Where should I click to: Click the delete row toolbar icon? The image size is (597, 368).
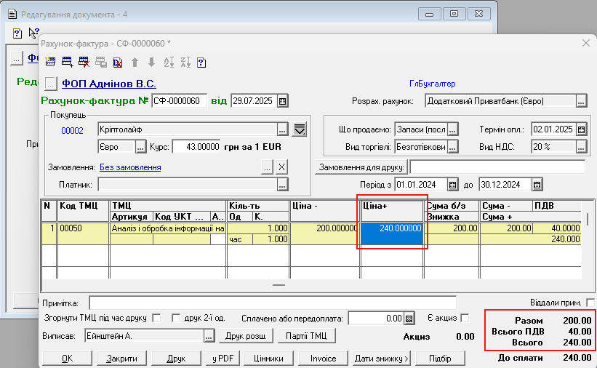84,63
